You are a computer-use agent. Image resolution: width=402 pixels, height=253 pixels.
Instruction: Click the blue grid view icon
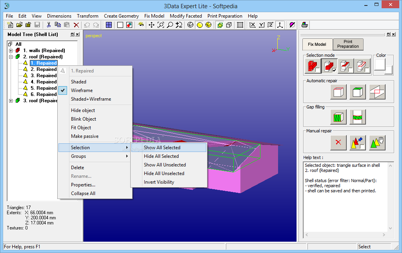click(x=109, y=25)
